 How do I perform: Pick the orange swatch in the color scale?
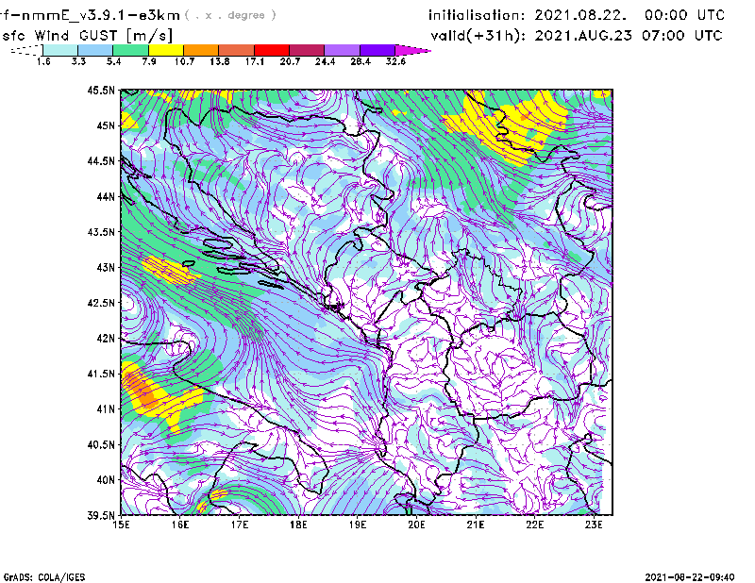pos(200,49)
